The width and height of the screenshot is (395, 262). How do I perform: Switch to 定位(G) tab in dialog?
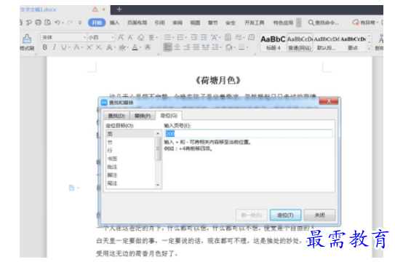(169, 116)
